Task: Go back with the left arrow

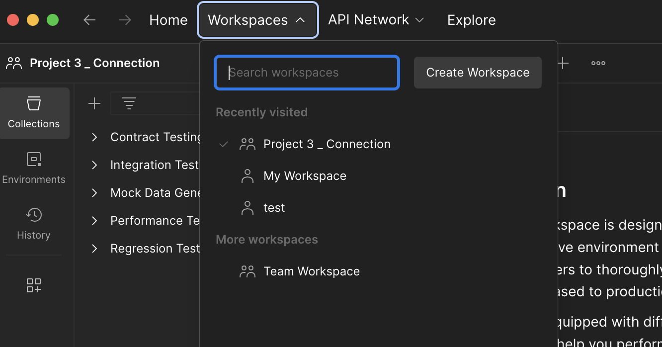Action: 89,20
